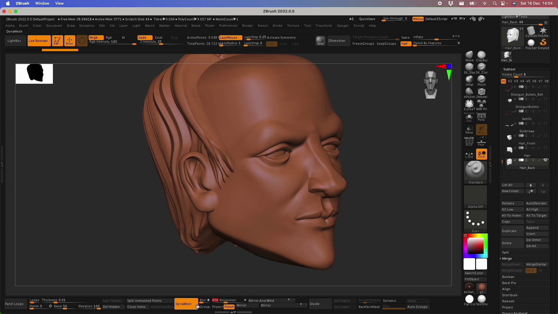Image resolution: width=558 pixels, height=314 pixels.
Task: Pick a color in the color picker
Action: (x=475, y=246)
